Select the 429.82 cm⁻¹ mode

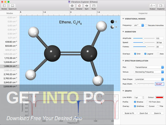pos(10,42)
